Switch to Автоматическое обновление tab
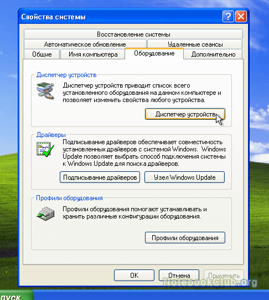Viewport: 269px width, 300px height. pyautogui.click(x=85, y=44)
